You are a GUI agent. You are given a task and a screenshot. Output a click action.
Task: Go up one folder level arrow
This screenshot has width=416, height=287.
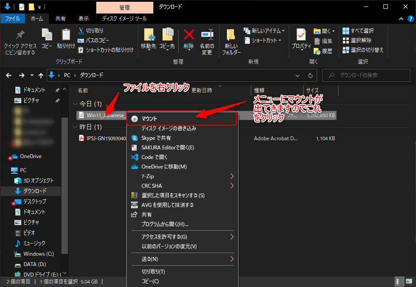[41, 76]
